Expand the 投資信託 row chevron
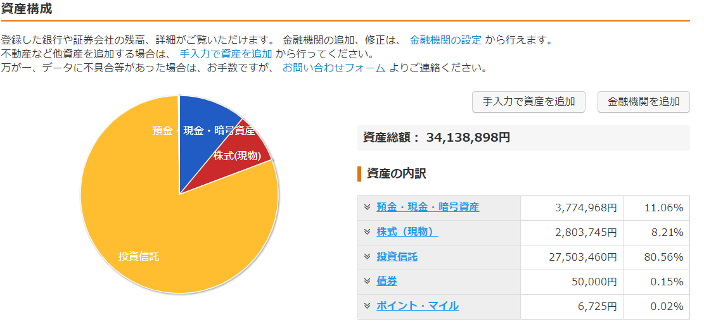 pos(367,256)
